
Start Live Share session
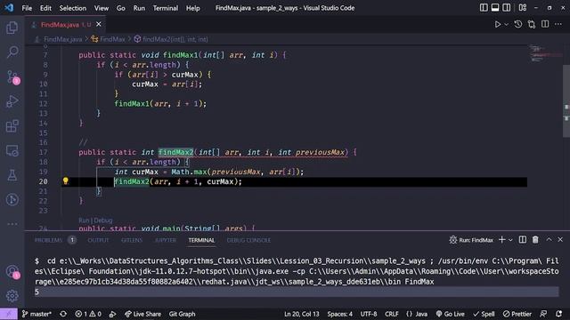[x=142, y=314]
